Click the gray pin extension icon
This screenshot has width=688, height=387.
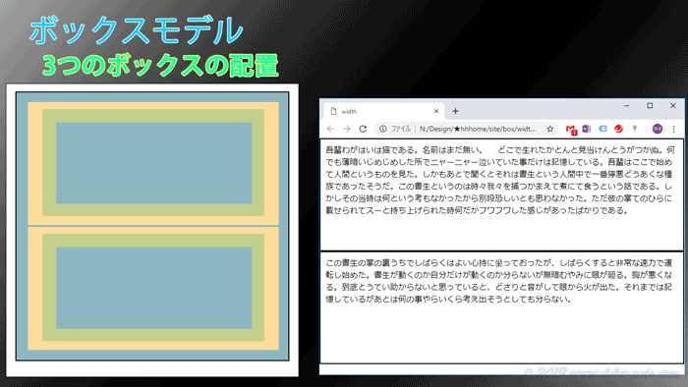coord(635,129)
